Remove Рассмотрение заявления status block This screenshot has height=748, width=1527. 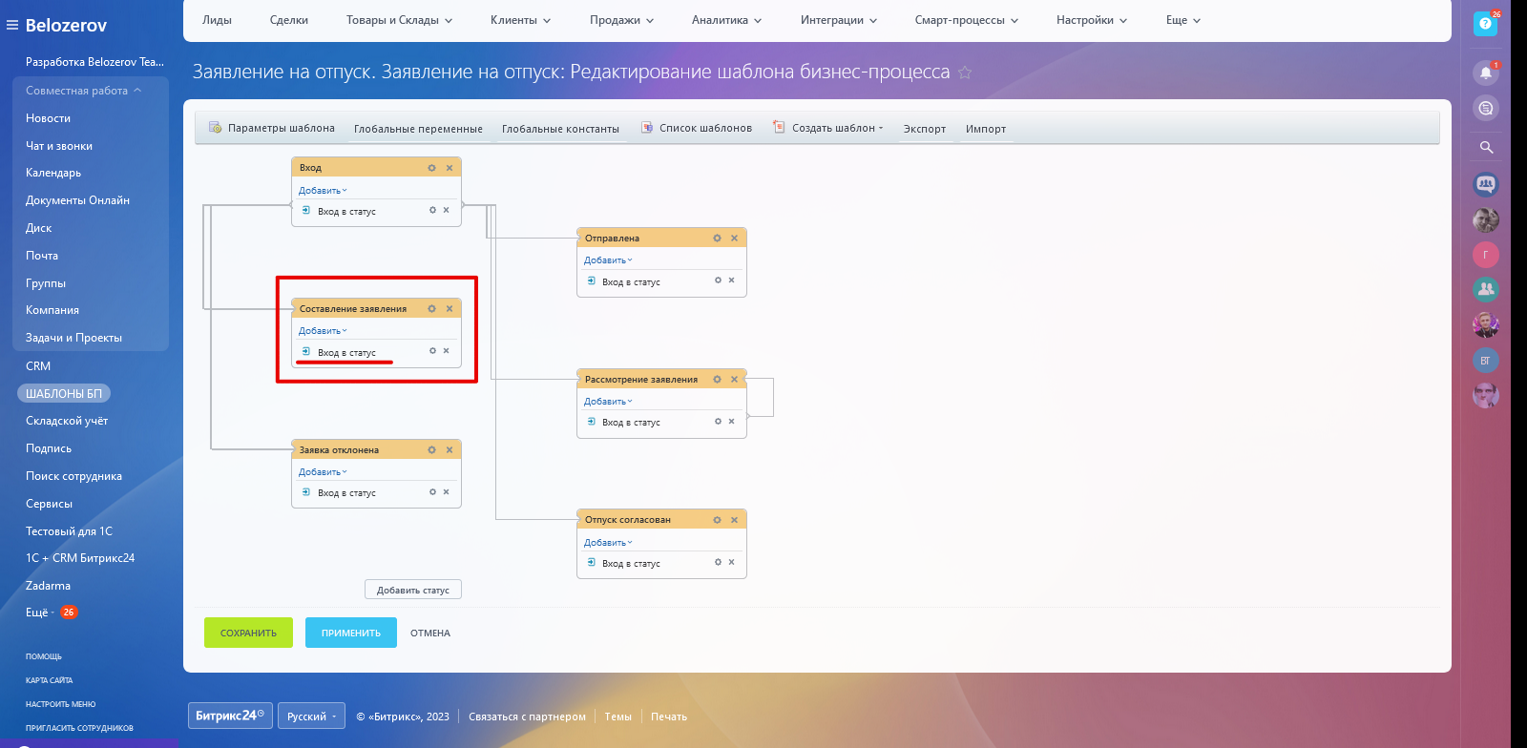[735, 380]
